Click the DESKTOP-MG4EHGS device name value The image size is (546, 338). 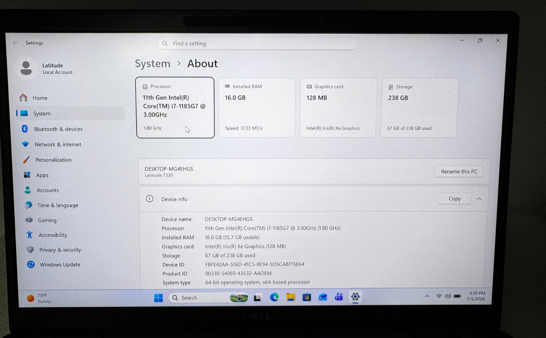point(229,219)
